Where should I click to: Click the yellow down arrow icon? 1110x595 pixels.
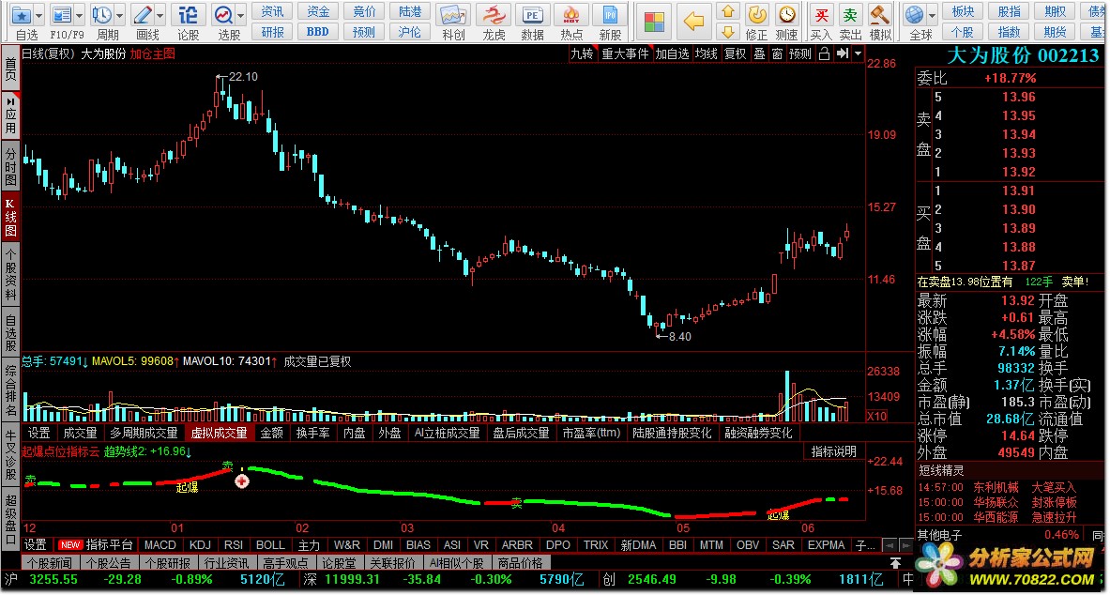click(729, 32)
